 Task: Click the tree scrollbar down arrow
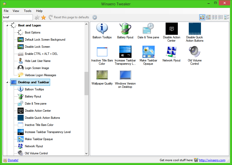[x=86, y=154]
